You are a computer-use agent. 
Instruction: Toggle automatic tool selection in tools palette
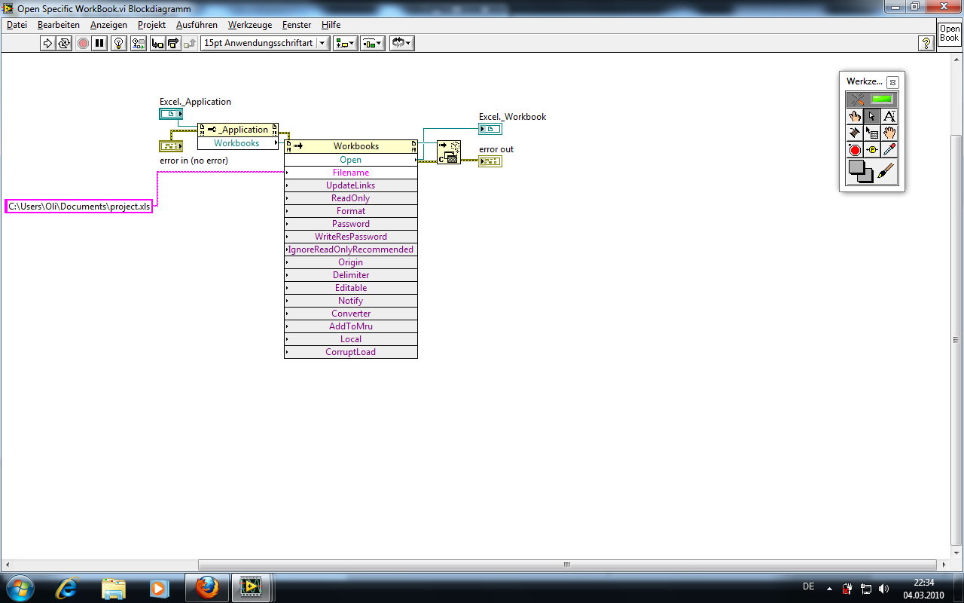[872, 99]
